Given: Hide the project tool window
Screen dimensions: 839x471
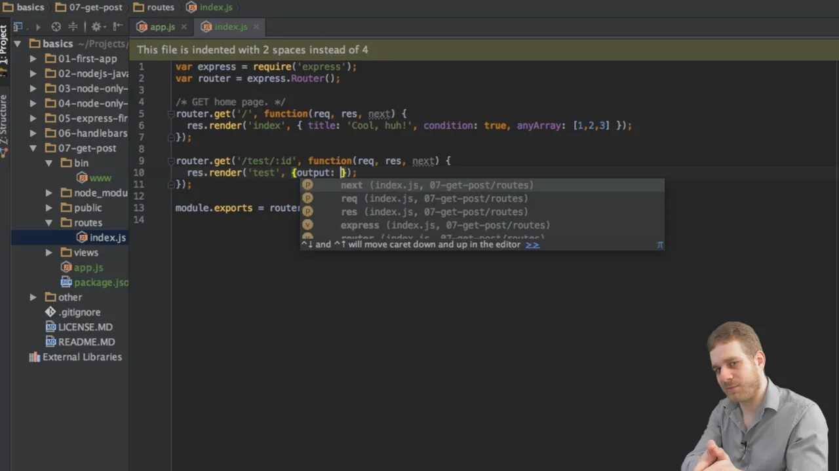Looking at the screenshot, I should click(118, 27).
